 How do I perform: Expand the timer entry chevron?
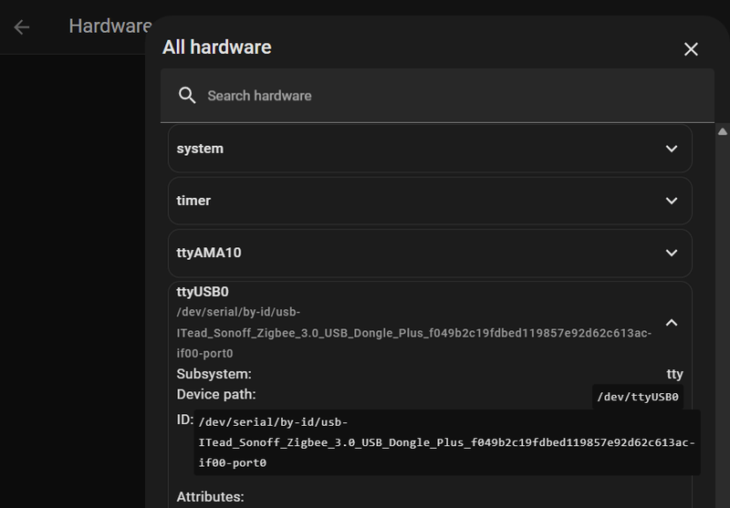(672, 201)
